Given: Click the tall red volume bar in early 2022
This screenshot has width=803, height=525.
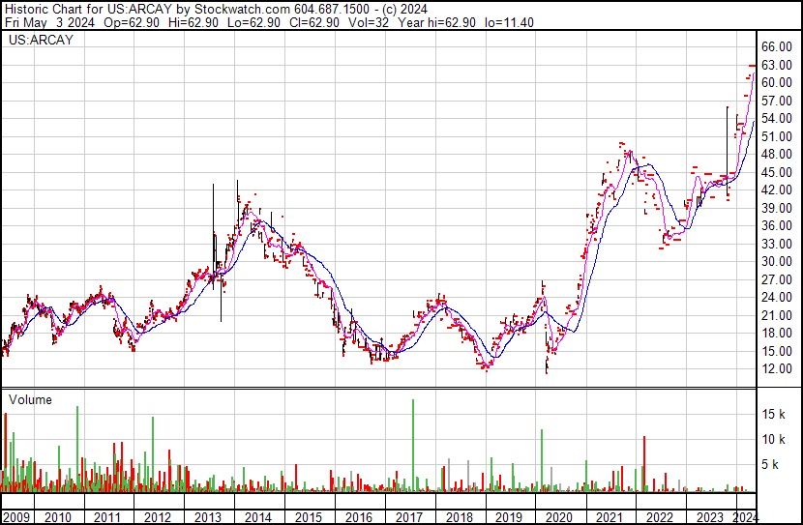Looking at the screenshot, I should pyautogui.click(x=644, y=463).
